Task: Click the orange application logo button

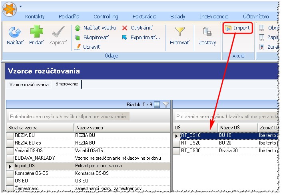Action: pos(9,9)
